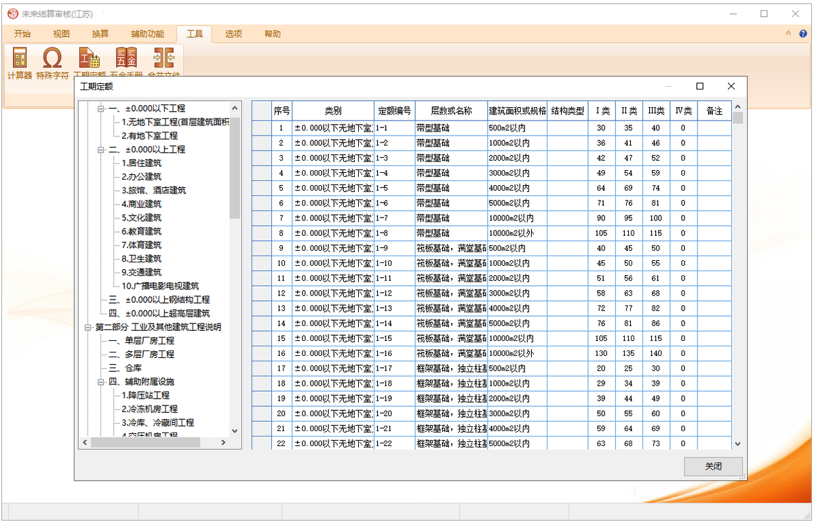Screen dimensions: 814x524
Task: Select 5.文化建筑 tree item
Action: coord(141,218)
